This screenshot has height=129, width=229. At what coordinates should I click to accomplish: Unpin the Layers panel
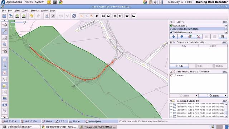224,22
